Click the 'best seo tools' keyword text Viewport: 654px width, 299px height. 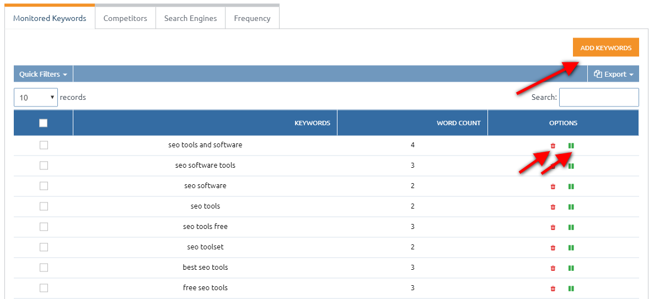point(205,268)
